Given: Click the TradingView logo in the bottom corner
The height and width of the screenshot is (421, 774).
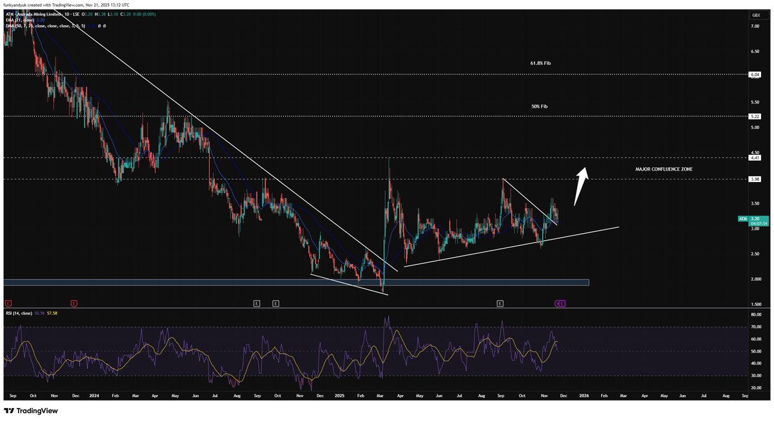Looking at the screenshot, I should point(31,411).
